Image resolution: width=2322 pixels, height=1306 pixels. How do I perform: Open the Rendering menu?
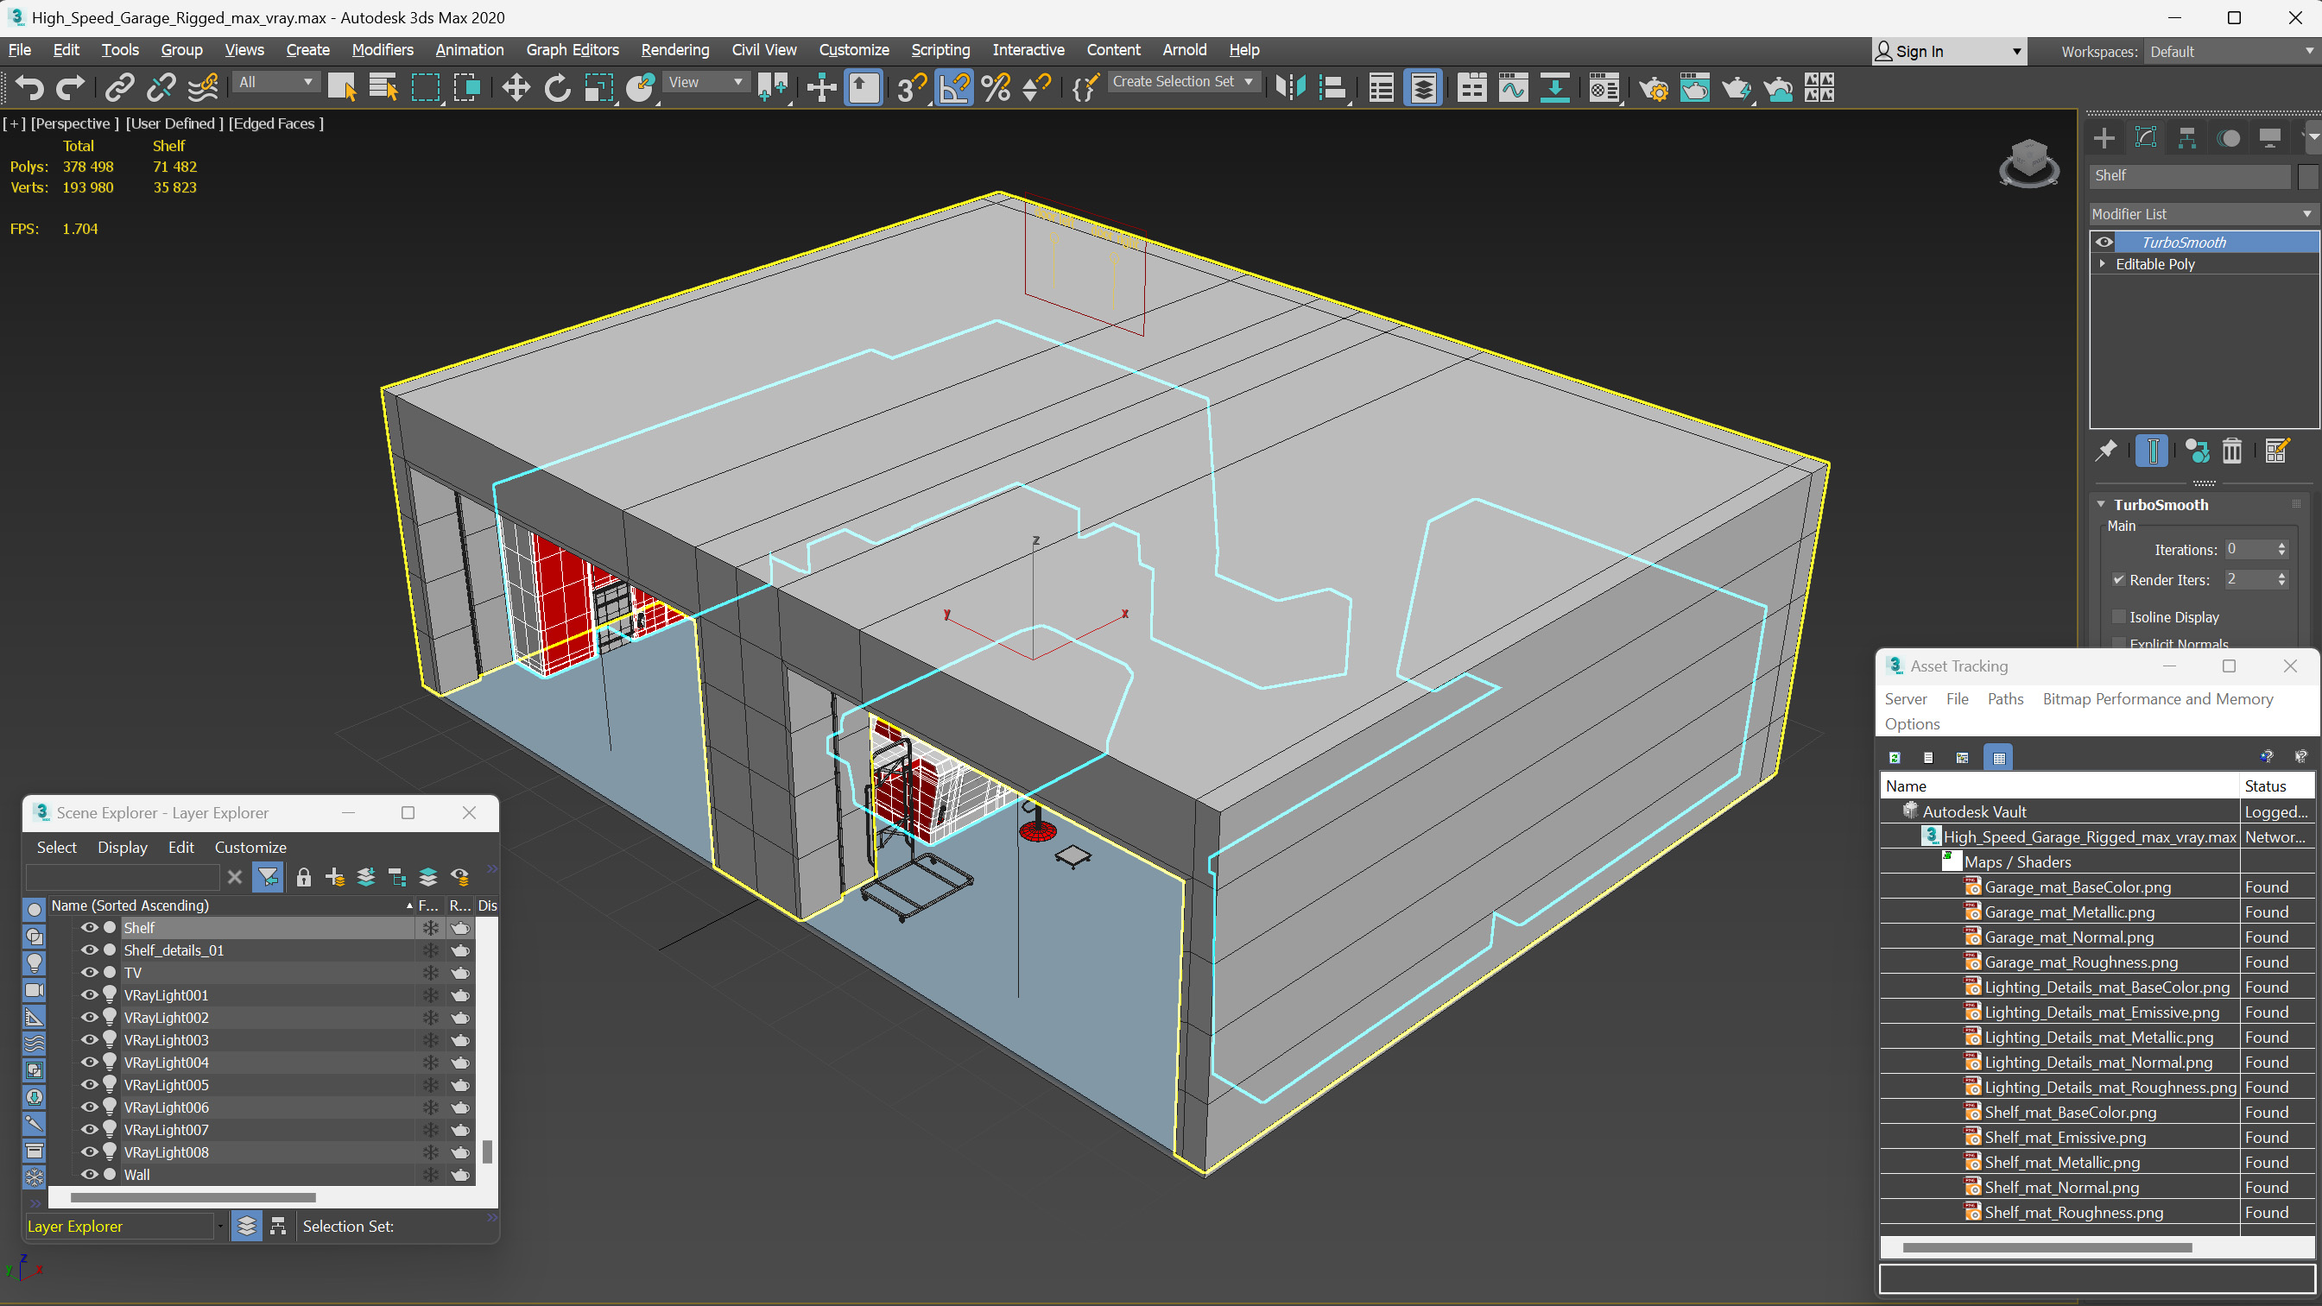pyautogui.click(x=675, y=50)
